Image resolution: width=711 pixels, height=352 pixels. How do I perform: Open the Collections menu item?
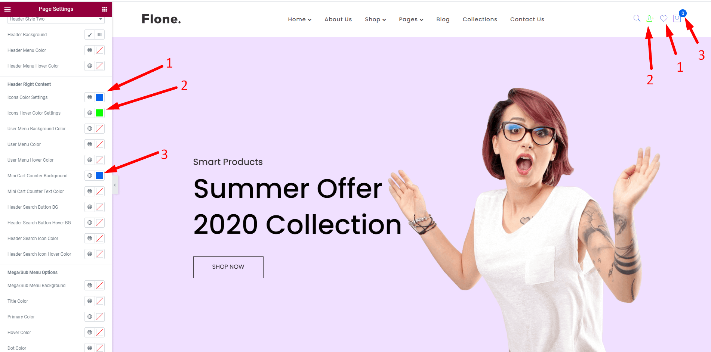480,19
